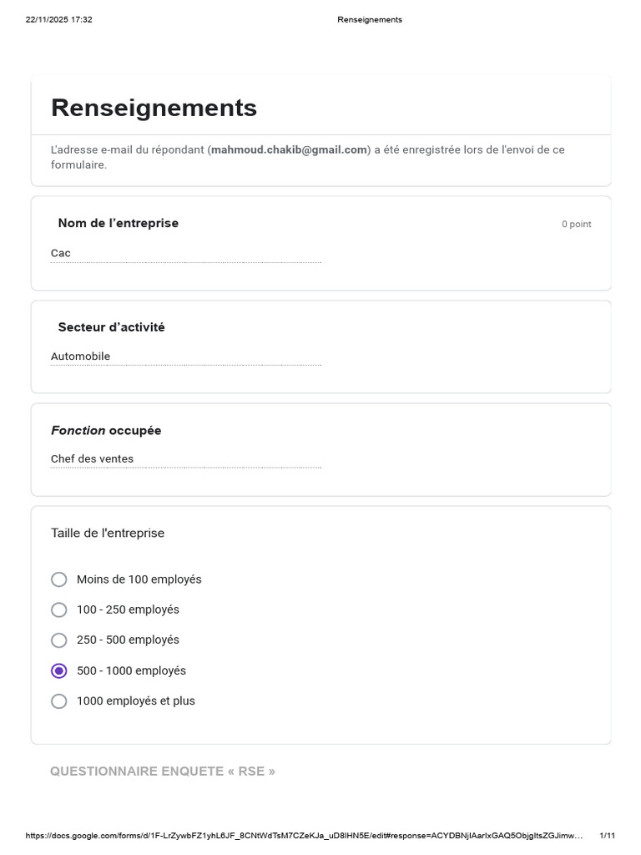Viewport: 641px width, 855px height.
Task: Click the "Renseignements" form title heading
Action: pos(154,108)
